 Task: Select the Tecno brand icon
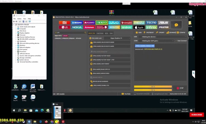151,23
